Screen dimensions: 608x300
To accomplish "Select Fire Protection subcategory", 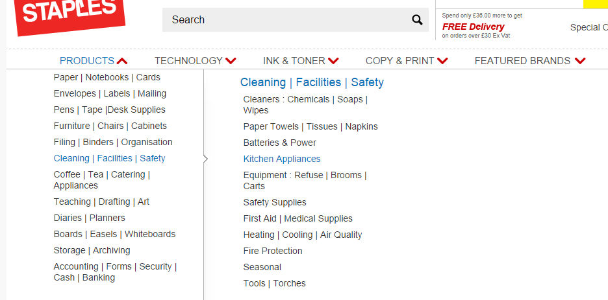I will pos(273,251).
